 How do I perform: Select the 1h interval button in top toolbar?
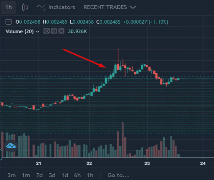click(9, 7)
